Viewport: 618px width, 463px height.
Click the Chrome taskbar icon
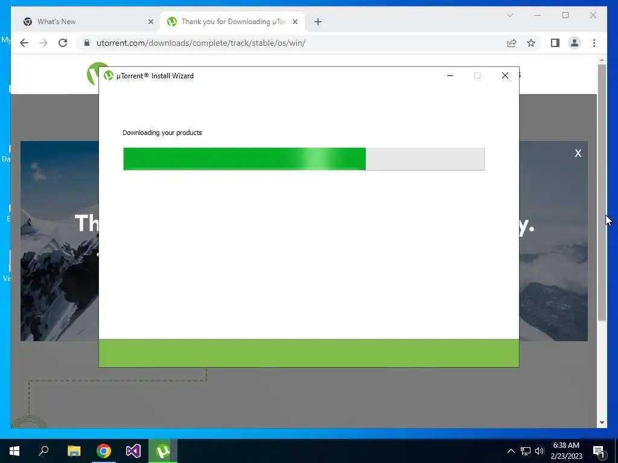tap(104, 451)
